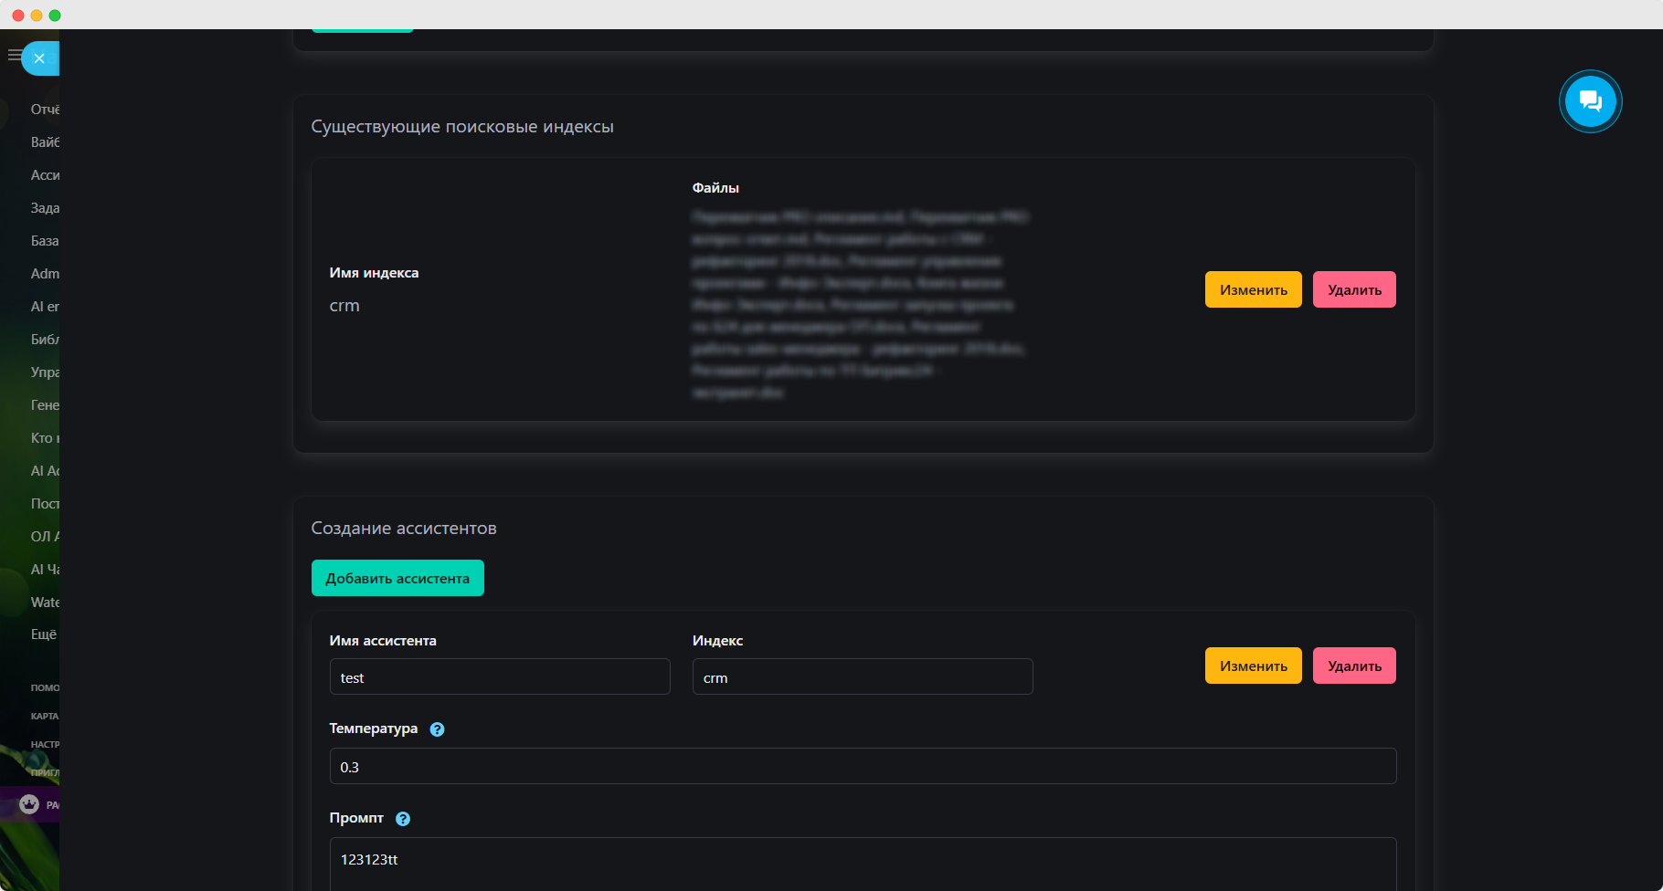The height and width of the screenshot is (891, 1663).
Task: Click Удалить for the crm index
Action: [x=1354, y=289]
